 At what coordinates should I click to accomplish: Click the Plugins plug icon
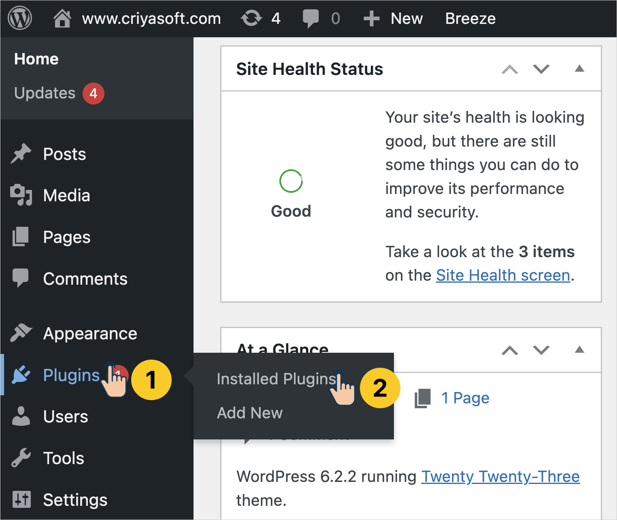point(21,375)
